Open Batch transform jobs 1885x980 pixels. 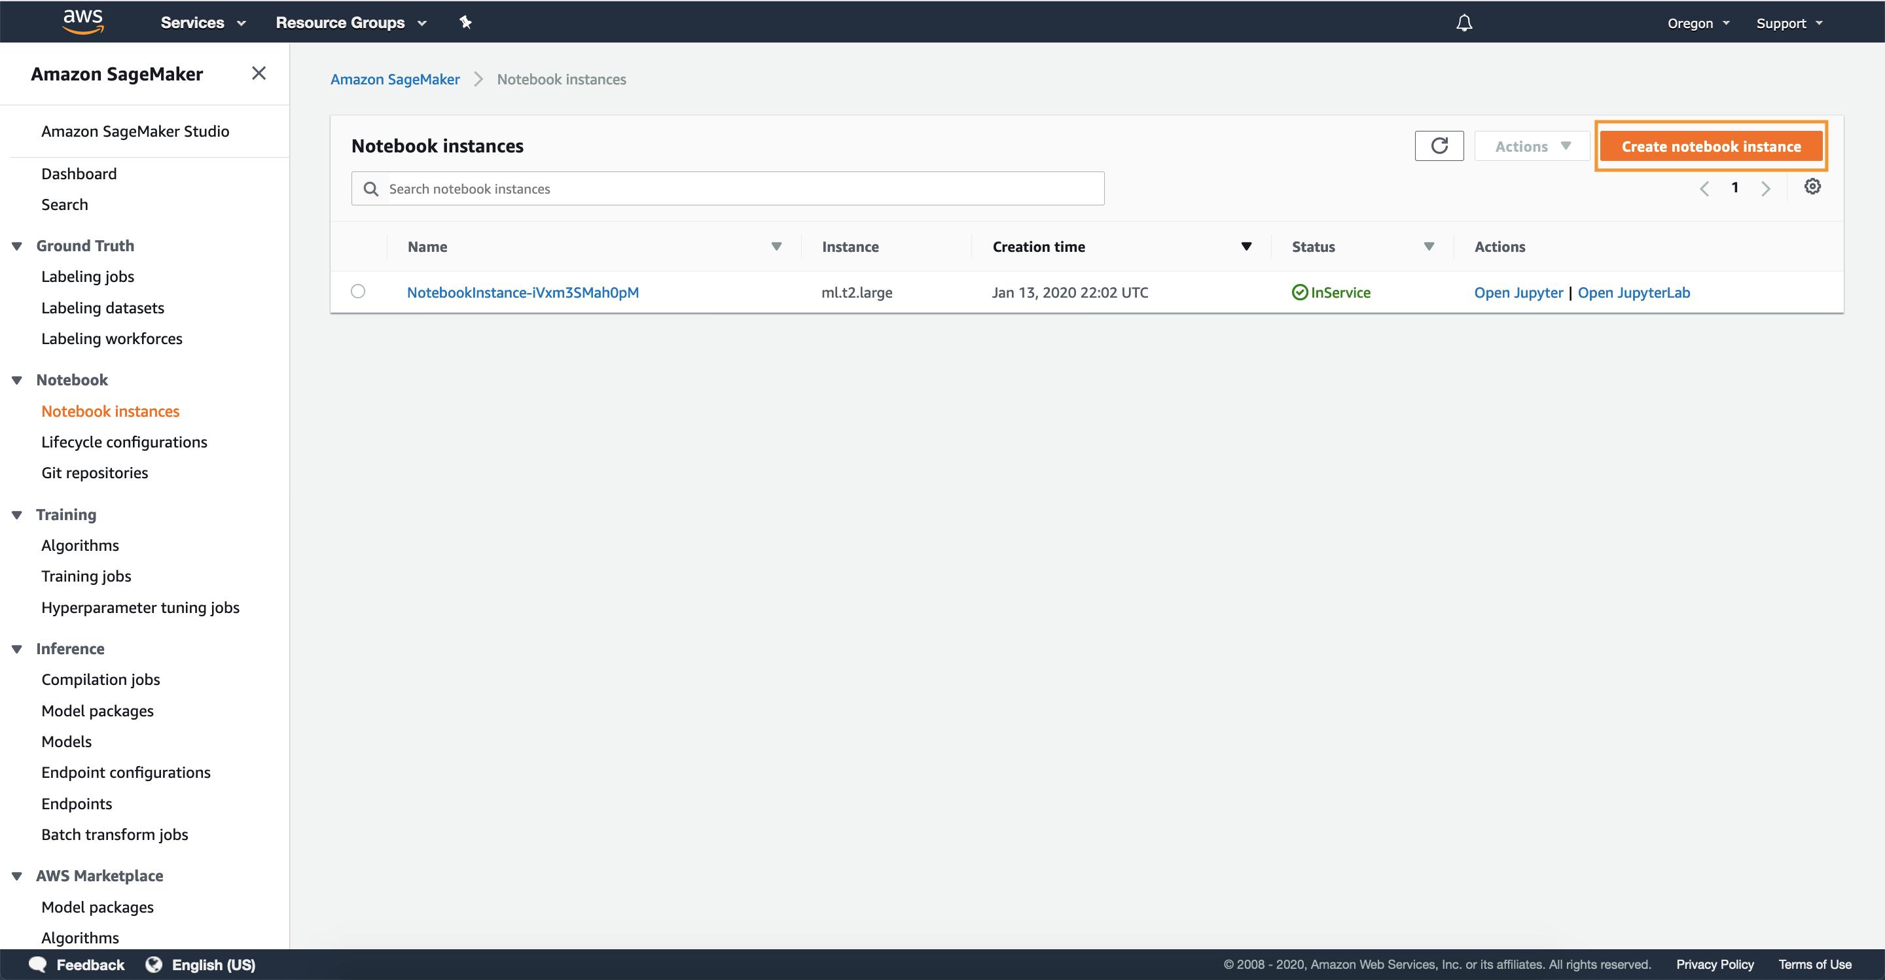(x=115, y=835)
